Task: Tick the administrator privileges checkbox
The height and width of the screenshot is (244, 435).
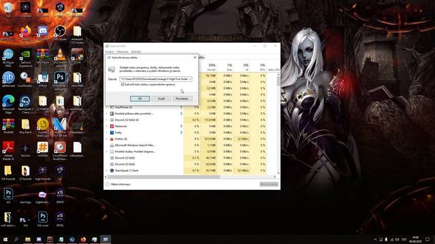Action: (122, 84)
